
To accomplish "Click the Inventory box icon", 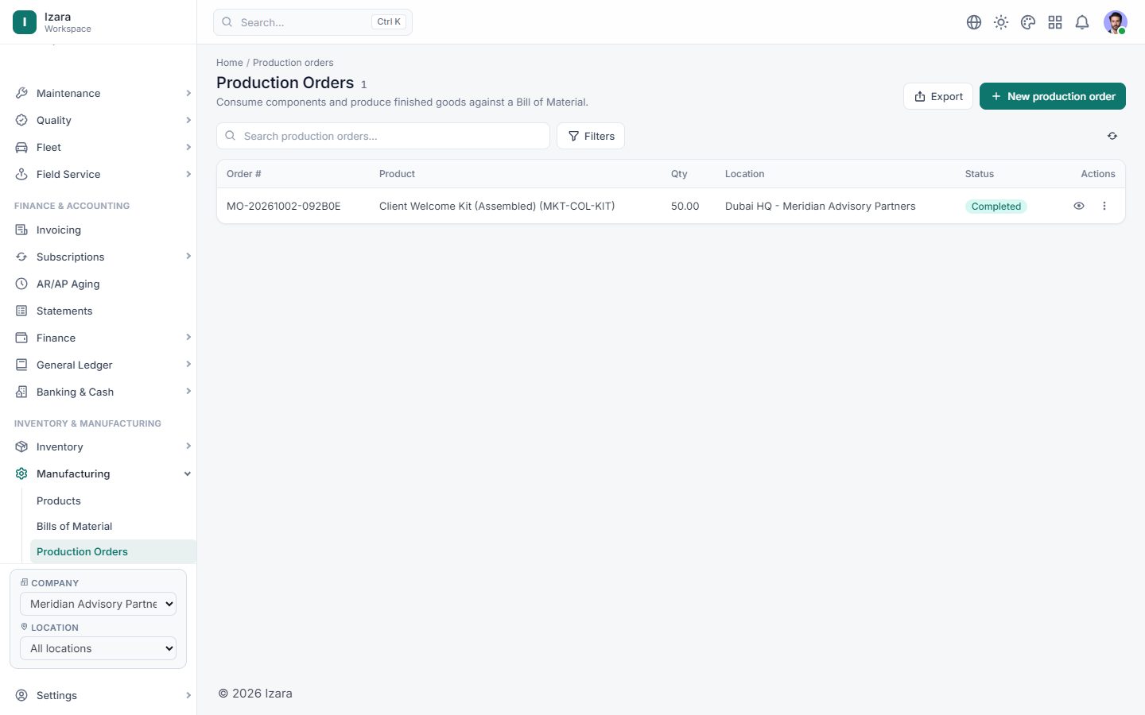I will point(21,446).
